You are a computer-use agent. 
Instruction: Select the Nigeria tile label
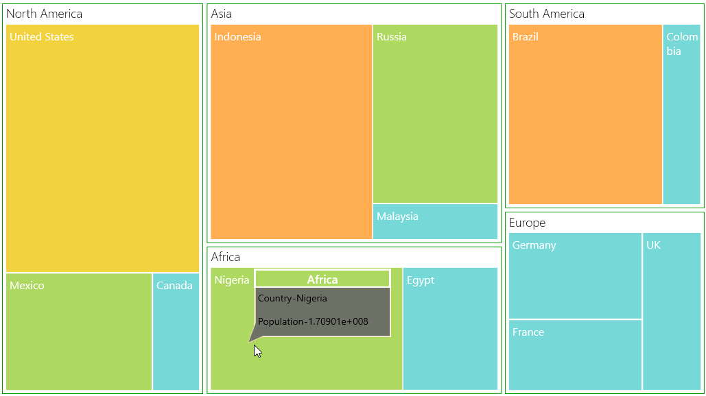point(231,280)
